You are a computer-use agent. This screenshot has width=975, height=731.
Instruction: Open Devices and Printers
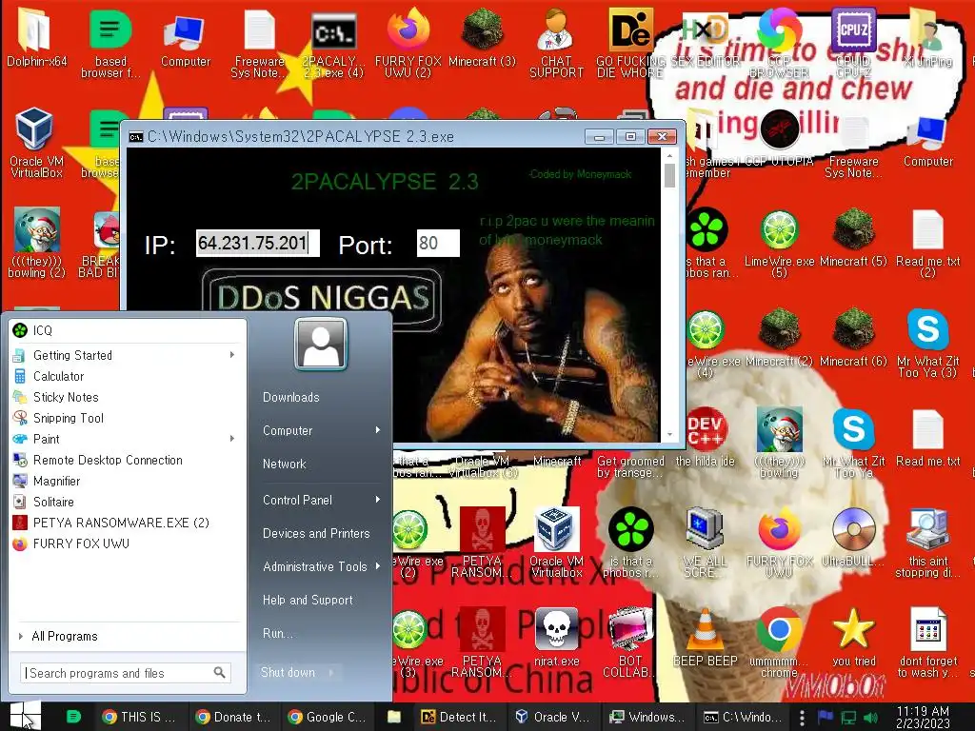coord(316,533)
